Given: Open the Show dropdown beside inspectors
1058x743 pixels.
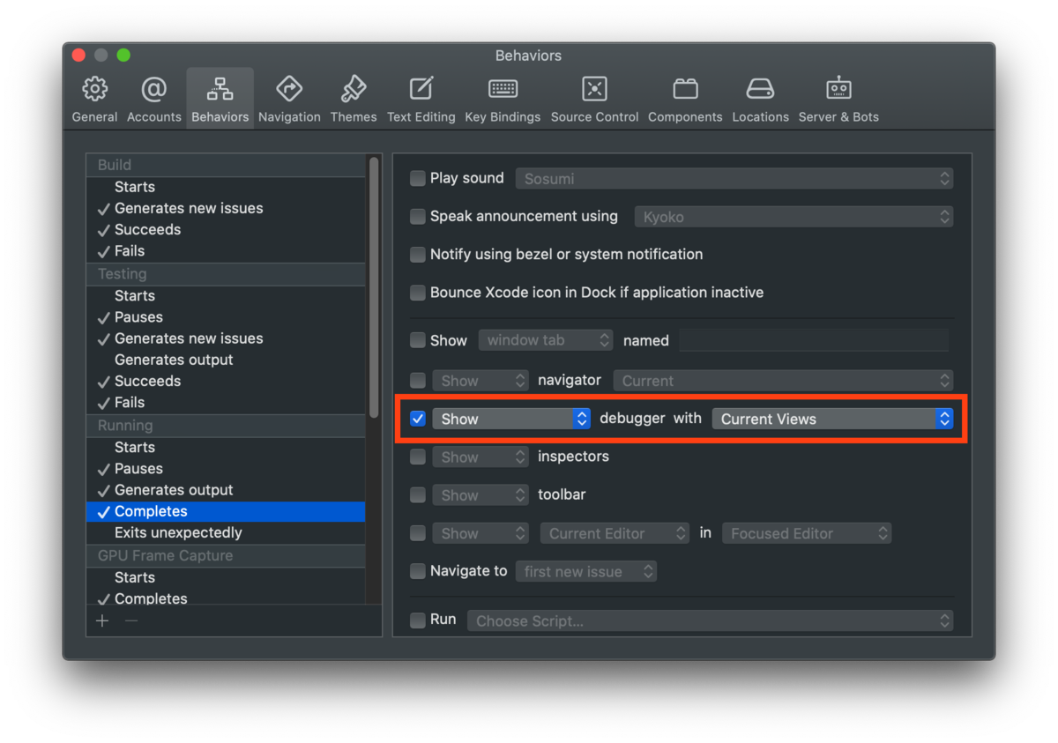Looking at the screenshot, I should pyautogui.click(x=481, y=457).
